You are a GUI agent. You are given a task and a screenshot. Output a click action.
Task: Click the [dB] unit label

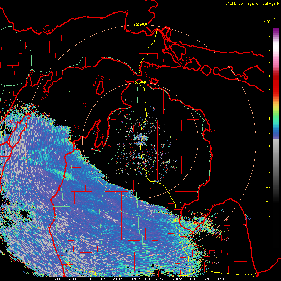[266, 22]
